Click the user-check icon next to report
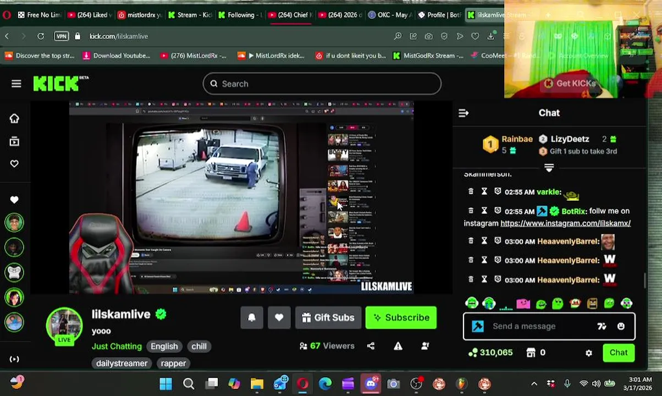 coord(425,346)
